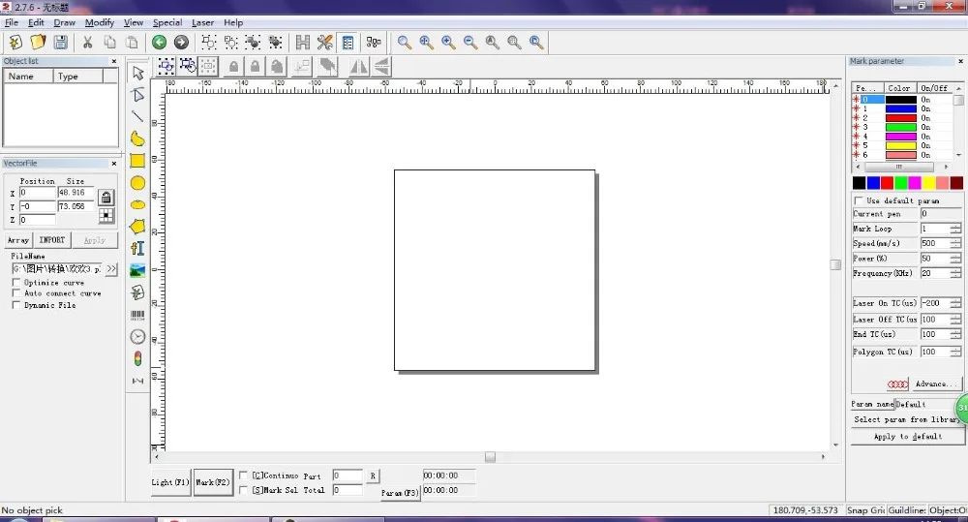Viewport: 968px width, 522px height.
Task: Click the pen list scroll-down arrow
Action: [x=958, y=155]
